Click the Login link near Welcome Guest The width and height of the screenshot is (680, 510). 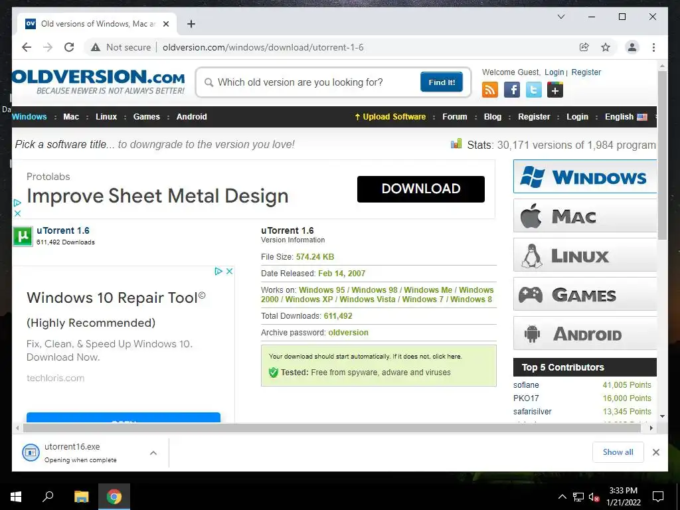[x=554, y=72]
